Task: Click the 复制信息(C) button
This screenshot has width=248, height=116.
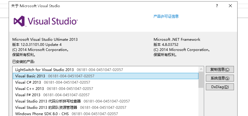Action: click(220, 69)
